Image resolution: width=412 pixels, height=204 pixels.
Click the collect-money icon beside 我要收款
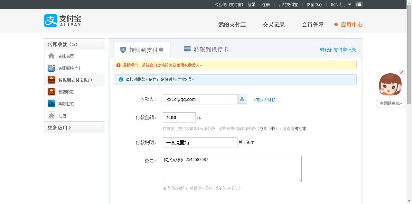[x=51, y=92]
